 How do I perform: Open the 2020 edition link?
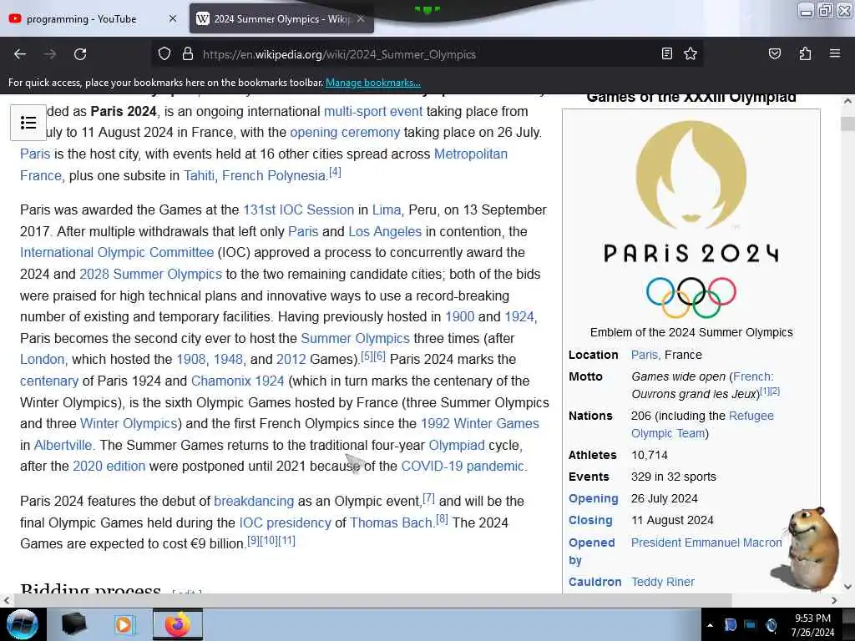[109, 466]
